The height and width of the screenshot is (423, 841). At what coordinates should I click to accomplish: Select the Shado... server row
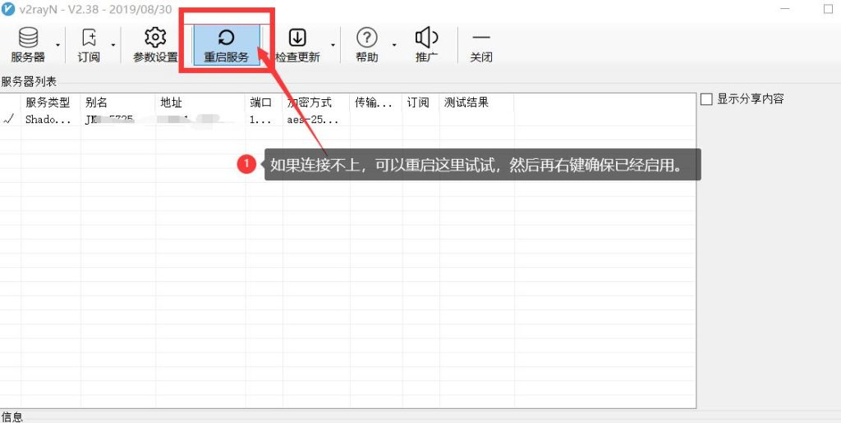(x=347, y=120)
